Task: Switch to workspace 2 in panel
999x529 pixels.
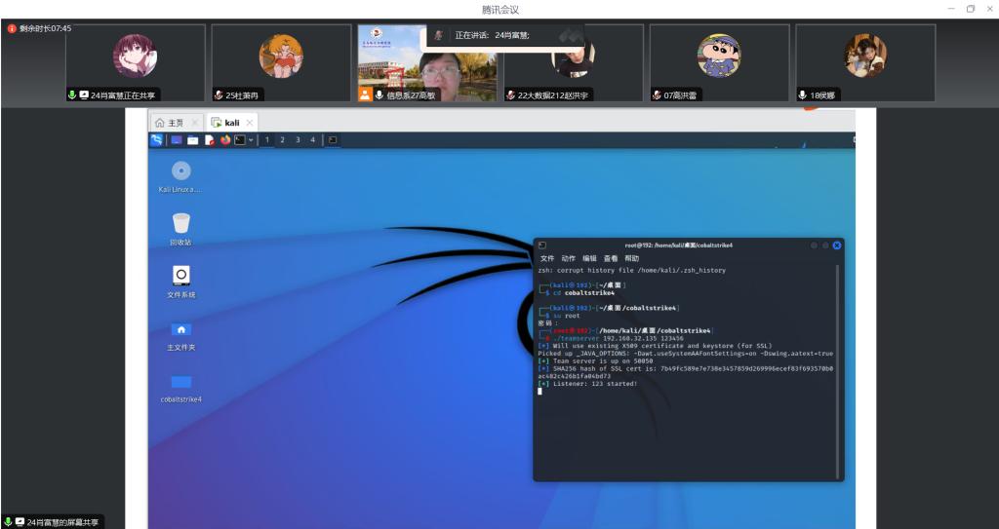Action: point(282,140)
